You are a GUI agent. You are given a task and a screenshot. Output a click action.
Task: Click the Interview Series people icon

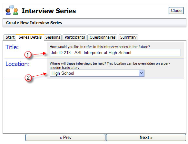tap(12, 10)
